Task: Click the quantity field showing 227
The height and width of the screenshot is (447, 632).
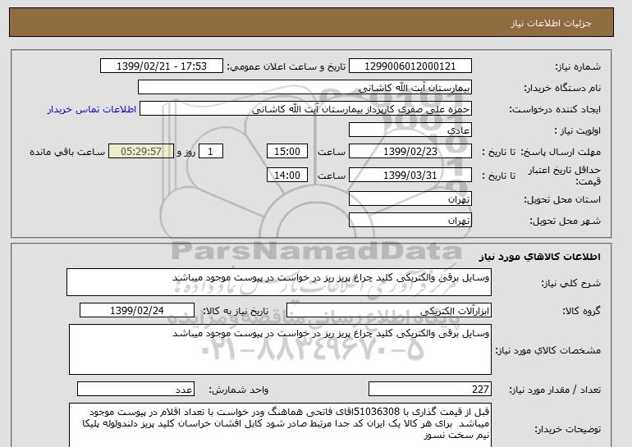Action: coord(429,389)
